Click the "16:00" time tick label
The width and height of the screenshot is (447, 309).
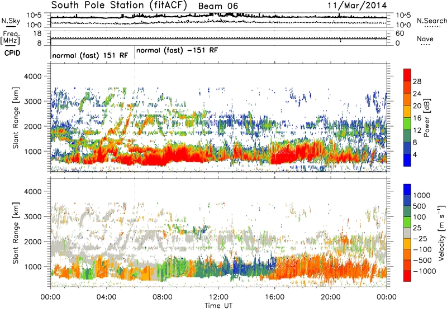(274, 297)
